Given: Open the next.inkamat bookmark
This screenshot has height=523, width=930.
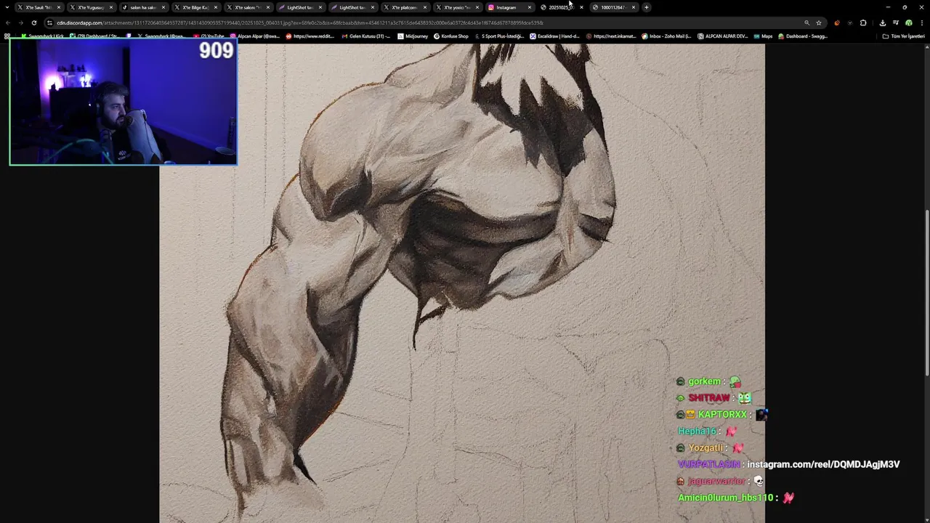Looking at the screenshot, I should click(611, 36).
